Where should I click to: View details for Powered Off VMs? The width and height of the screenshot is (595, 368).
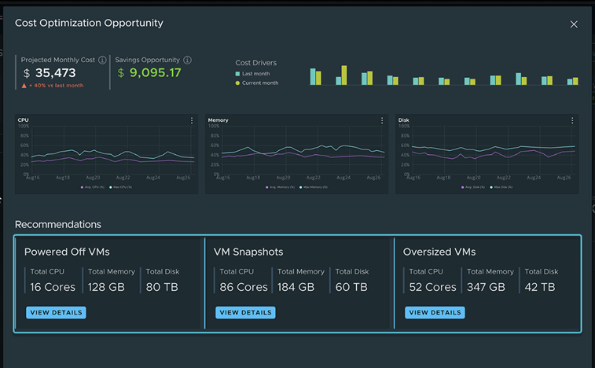click(x=56, y=312)
